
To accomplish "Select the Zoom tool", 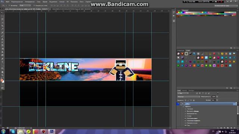I will point(3,75).
